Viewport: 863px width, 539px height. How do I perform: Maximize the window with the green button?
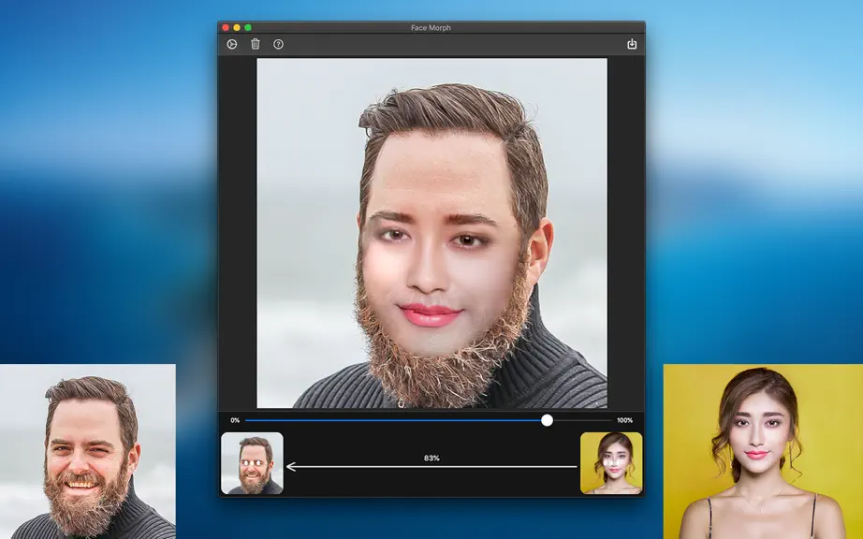click(248, 27)
